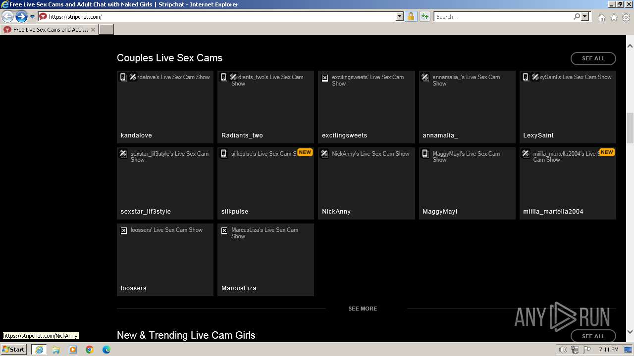Open the search provider dropdown arrow
634x356 pixels.
tap(585, 17)
